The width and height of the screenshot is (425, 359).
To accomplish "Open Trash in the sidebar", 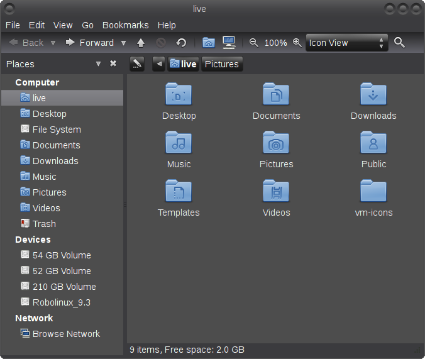I will 62,224.
